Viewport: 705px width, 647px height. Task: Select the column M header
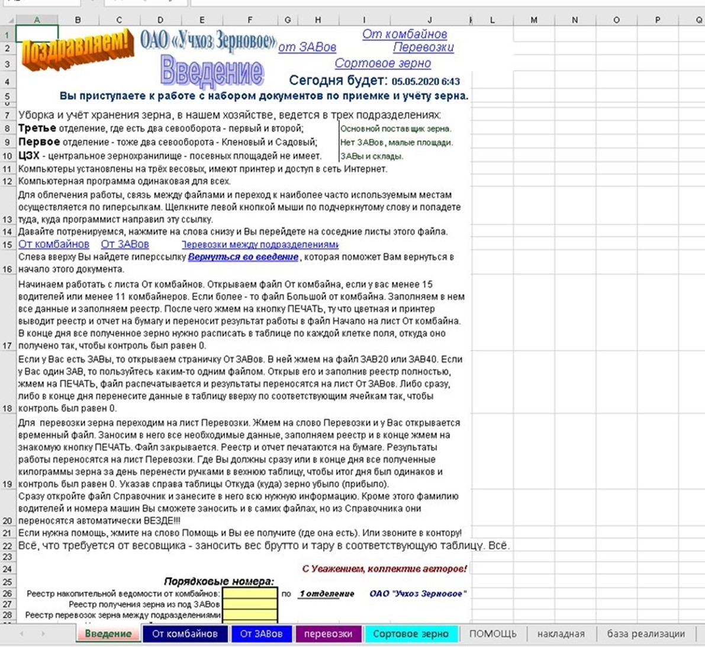534,20
